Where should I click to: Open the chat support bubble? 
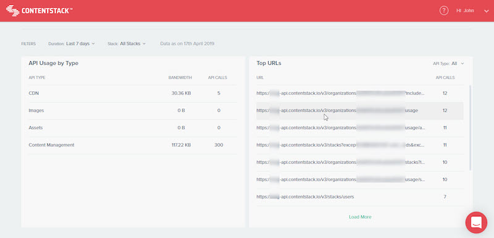pyautogui.click(x=476, y=223)
